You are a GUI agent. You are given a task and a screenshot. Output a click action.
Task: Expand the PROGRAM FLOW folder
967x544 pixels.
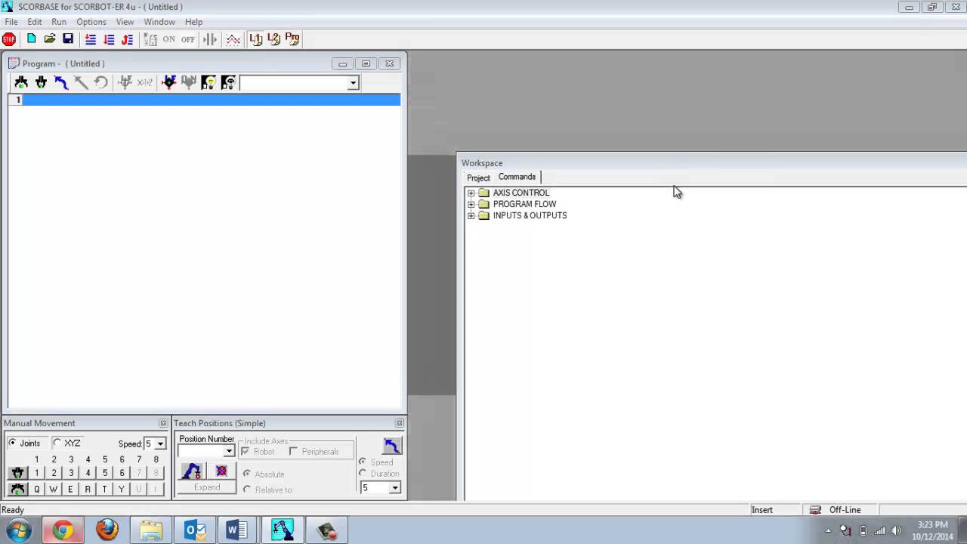click(x=471, y=205)
